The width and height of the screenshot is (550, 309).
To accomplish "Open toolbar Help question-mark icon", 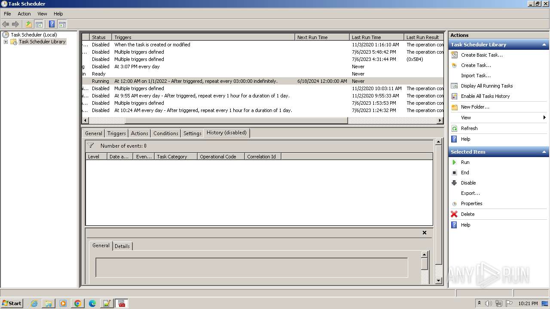I will pyautogui.click(x=52, y=24).
